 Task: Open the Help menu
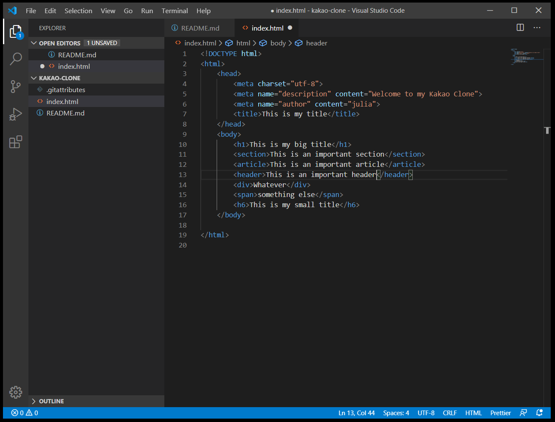point(203,11)
